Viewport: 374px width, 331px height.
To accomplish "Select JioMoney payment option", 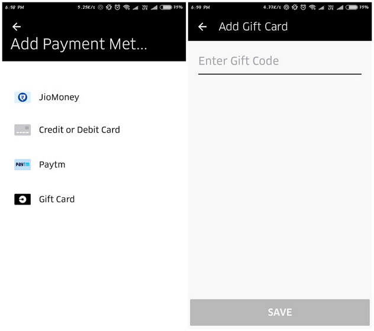I will click(x=59, y=97).
